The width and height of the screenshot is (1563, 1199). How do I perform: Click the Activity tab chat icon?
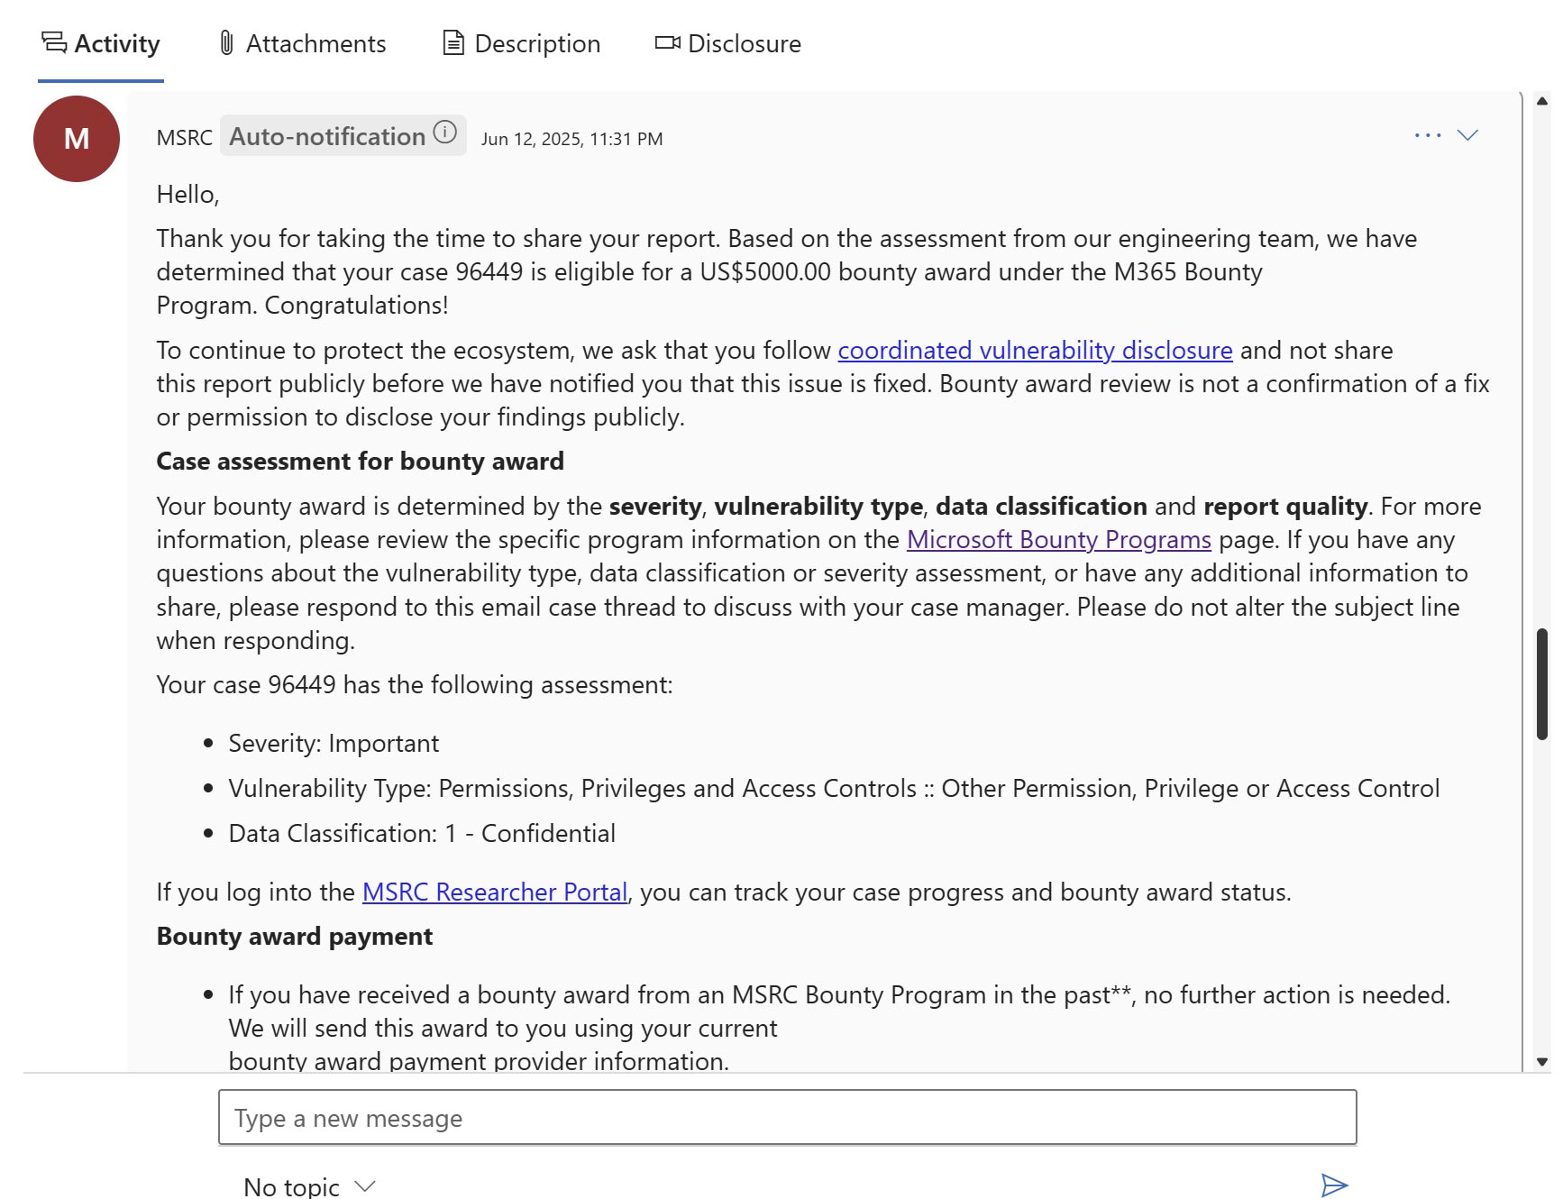click(54, 42)
